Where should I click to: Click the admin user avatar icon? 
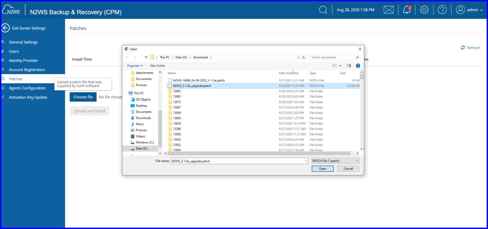click(x=460, y=10)
